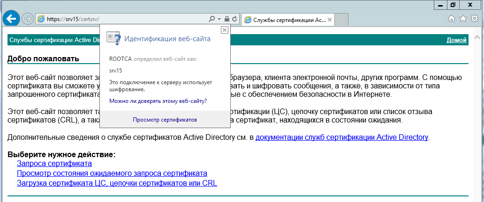Open the Home icon in toolbar
The width and height of the screenshot is (484, 202).
pos(451,19)
